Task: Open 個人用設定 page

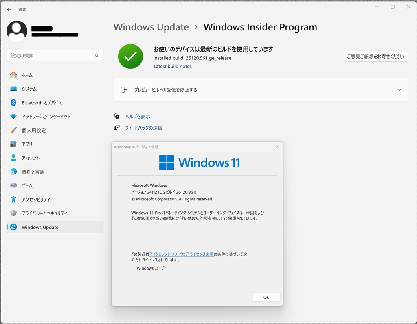Action: point(55,130)
